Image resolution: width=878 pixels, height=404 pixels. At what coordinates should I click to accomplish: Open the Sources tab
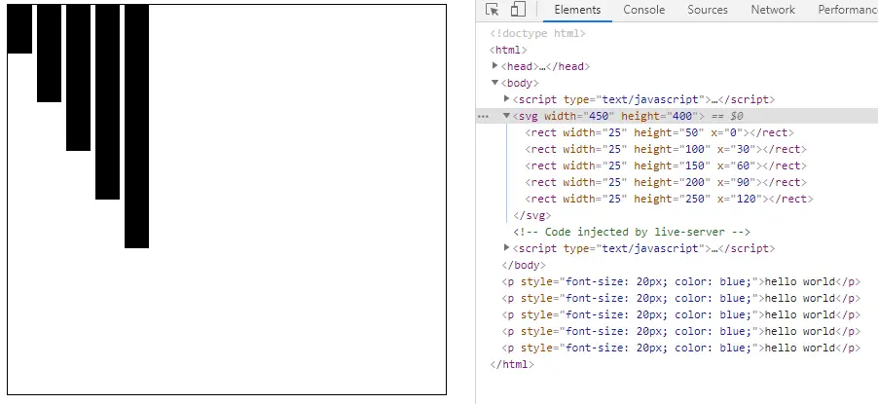point(708,10)
